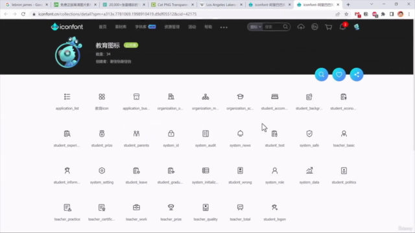Select the student_leave icon

pos(136,171)
